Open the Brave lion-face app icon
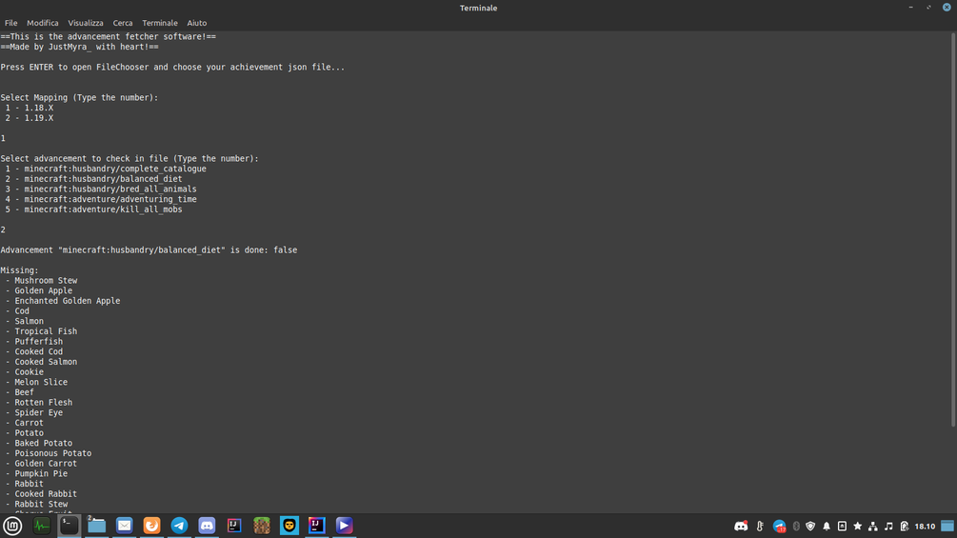 pyautogui.click(x=289, y=526)
